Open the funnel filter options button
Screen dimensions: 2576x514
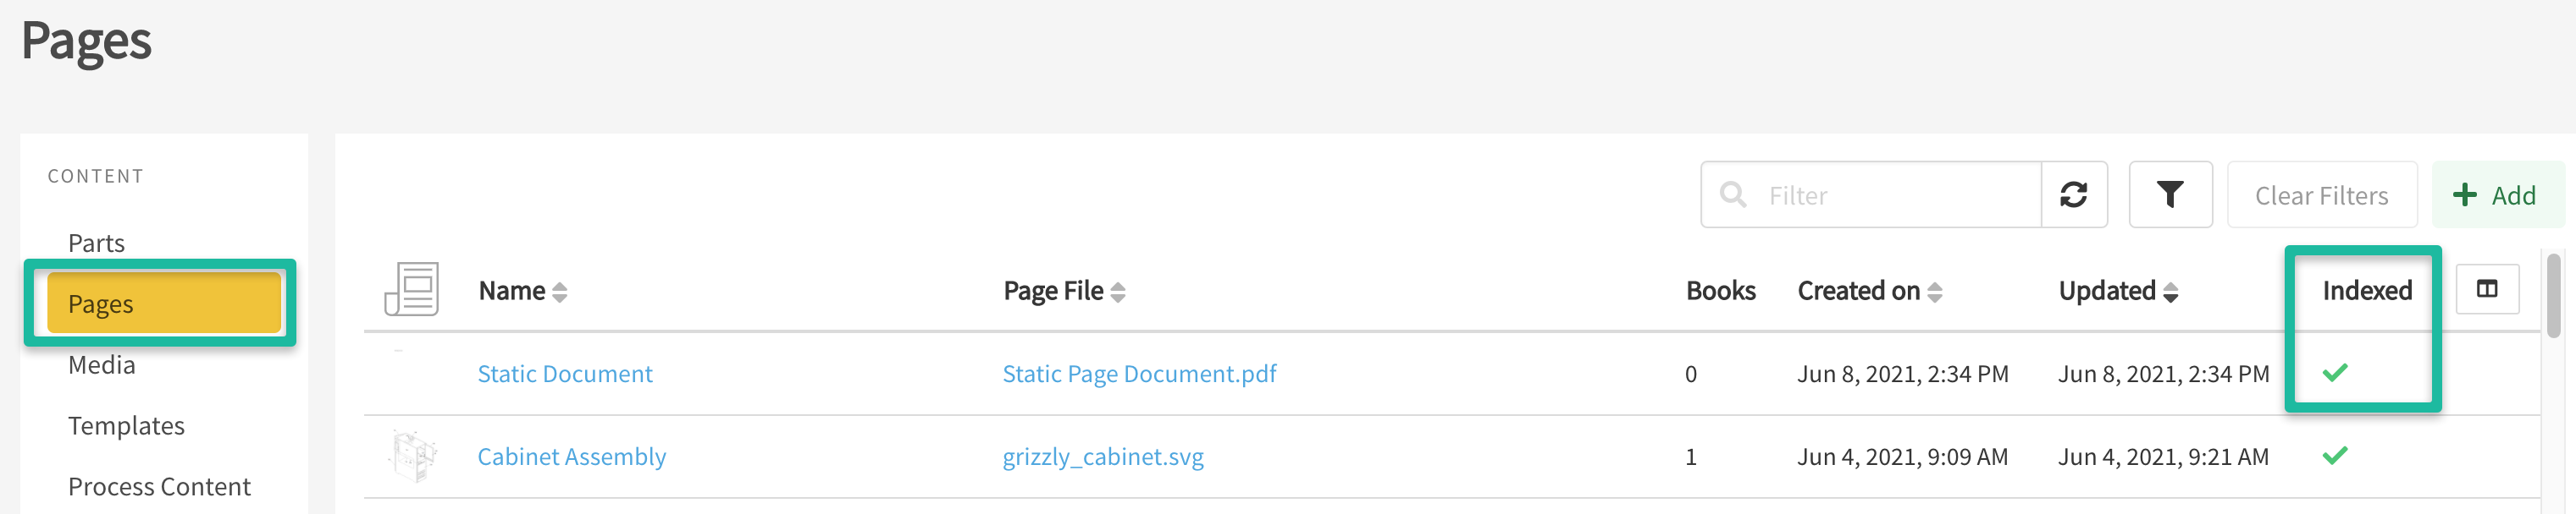pos(2169,194)
